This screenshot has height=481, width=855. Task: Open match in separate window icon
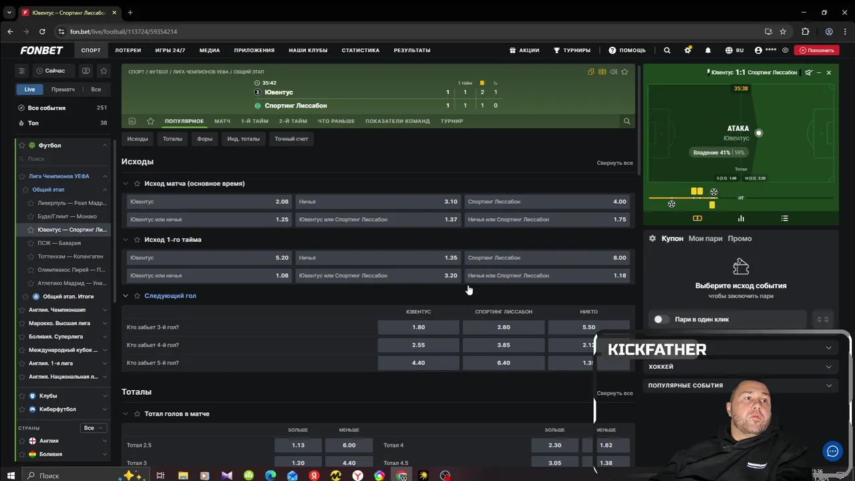click(x=591, y=71)
